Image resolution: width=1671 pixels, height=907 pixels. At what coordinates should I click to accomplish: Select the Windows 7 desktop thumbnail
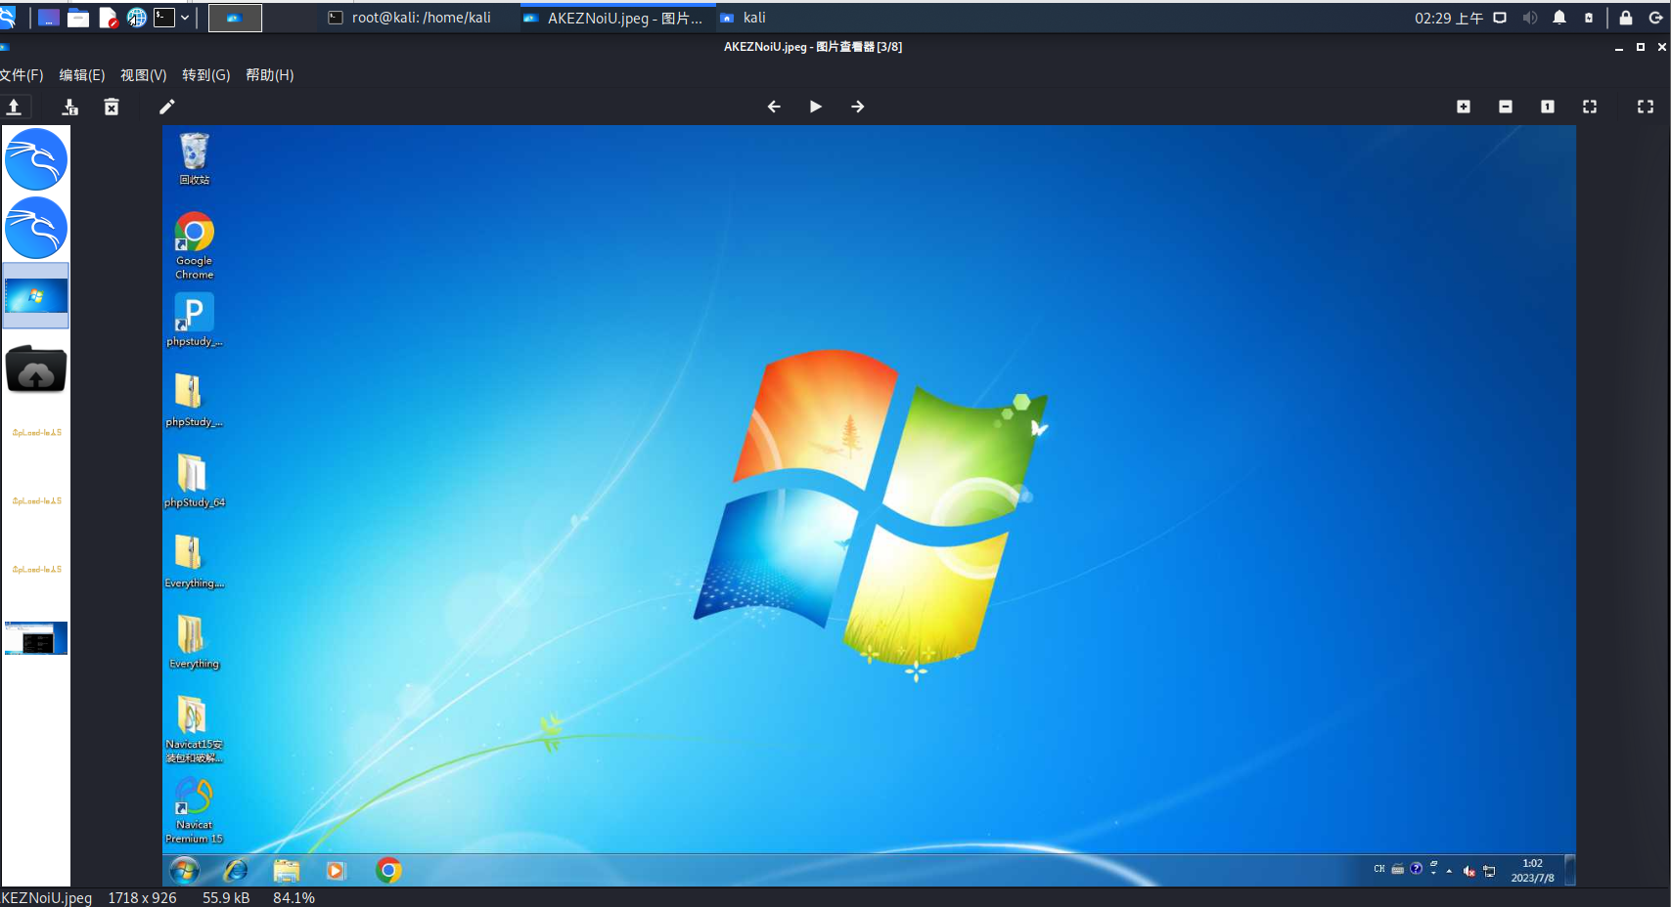click(36, 295)
